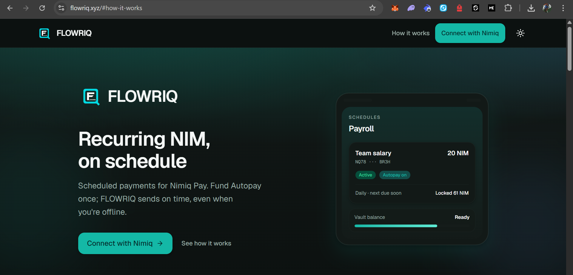Image resolution: width=573 pixels, height=275 pixels.
Task: Open the red lock extension icon
Action: coord(459,8)
